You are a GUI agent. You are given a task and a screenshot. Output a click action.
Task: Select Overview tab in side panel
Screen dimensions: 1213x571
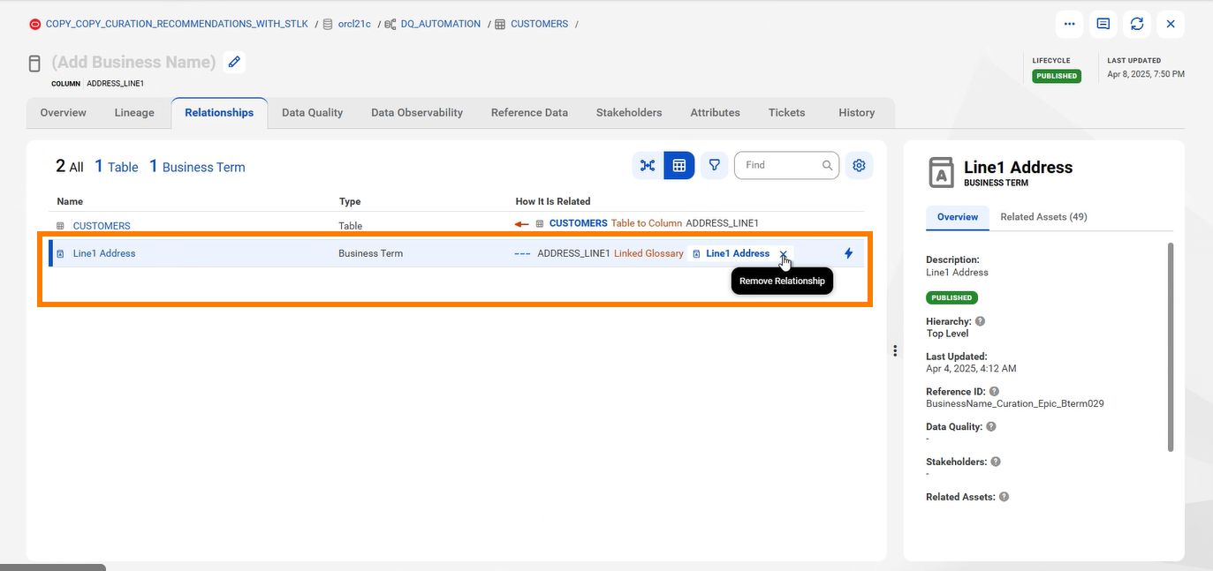tap(958, 216)
